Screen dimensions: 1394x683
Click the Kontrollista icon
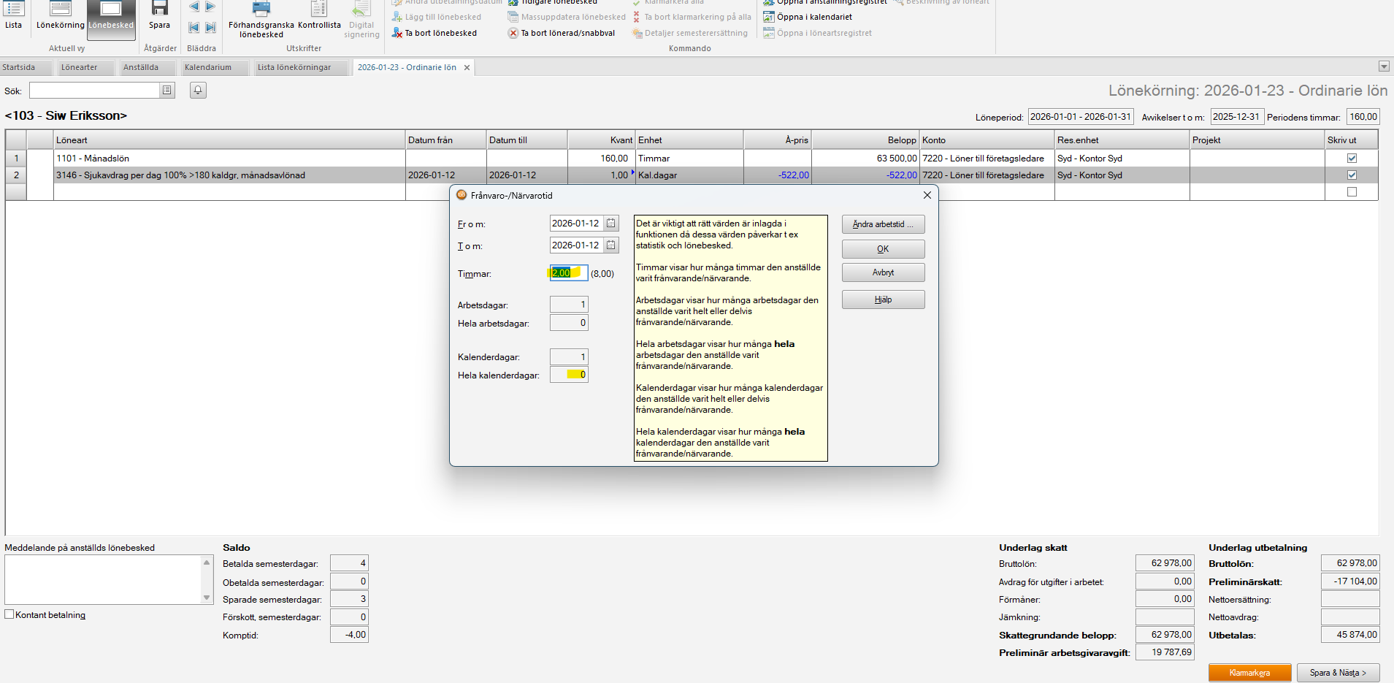(319, 9)
